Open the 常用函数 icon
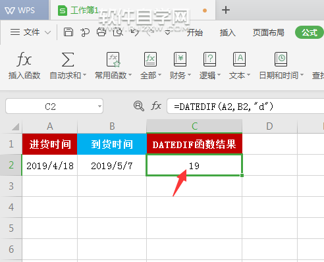The image size is (324, 262). click(x=113, y=59)
